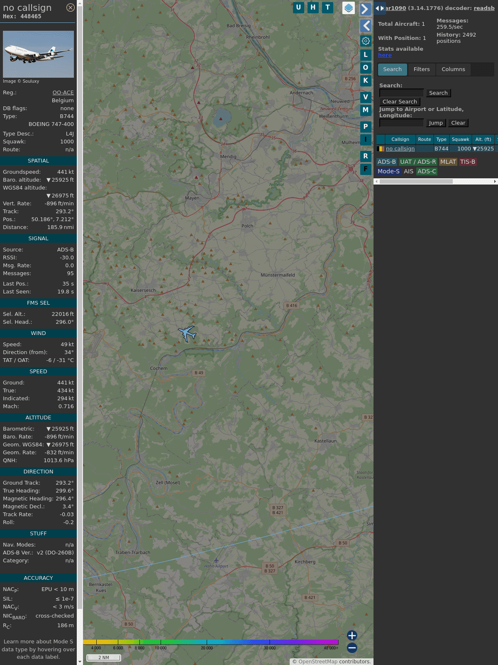Toggle the sidebar width arrows

pos(379,8)
